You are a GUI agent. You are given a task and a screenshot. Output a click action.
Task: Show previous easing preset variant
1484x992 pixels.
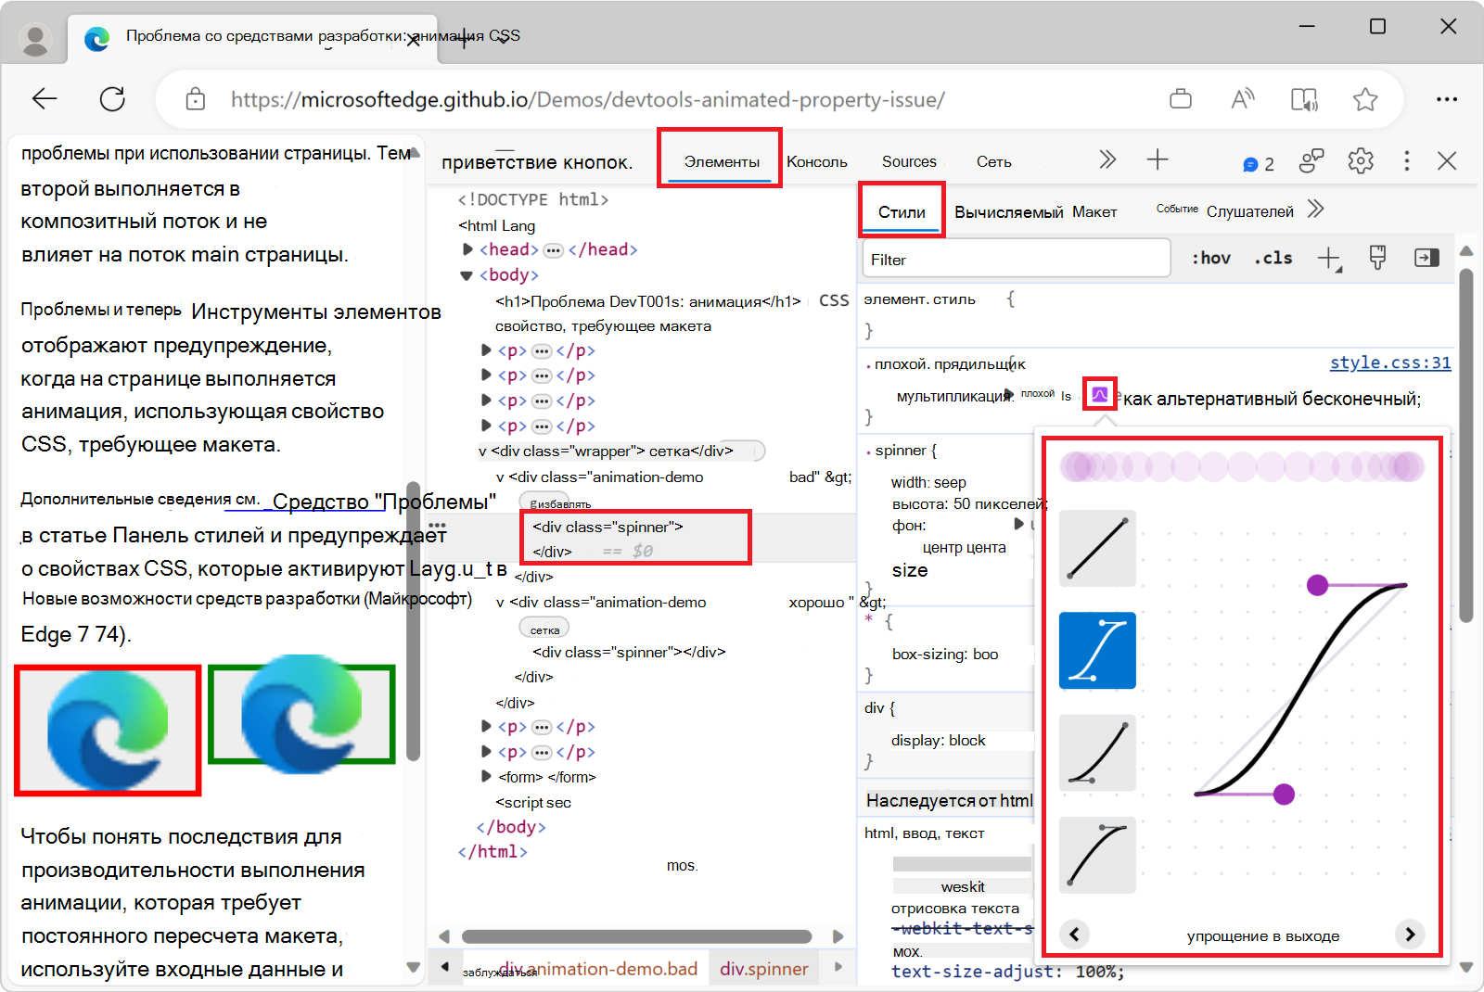pyautogui.click(x=1074, y=934)
